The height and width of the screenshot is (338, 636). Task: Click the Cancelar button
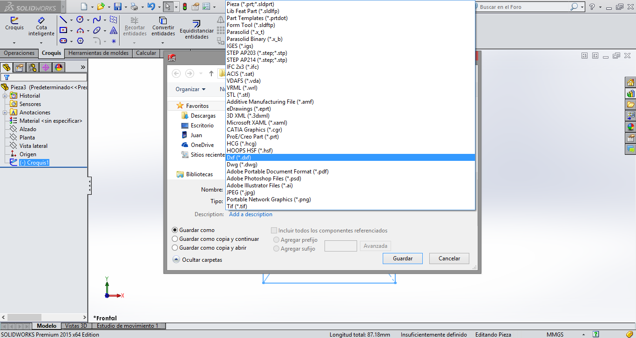tap(449, 258)
